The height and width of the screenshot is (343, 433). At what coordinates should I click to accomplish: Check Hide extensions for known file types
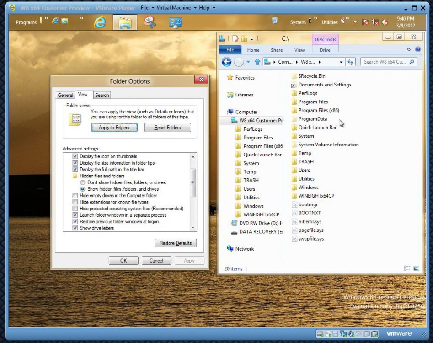pyautogui.click(x=75, y=202)
